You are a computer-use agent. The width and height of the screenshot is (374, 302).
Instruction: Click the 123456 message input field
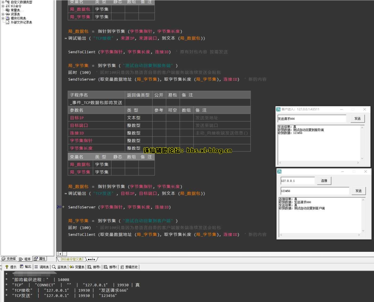coord(315,191)
